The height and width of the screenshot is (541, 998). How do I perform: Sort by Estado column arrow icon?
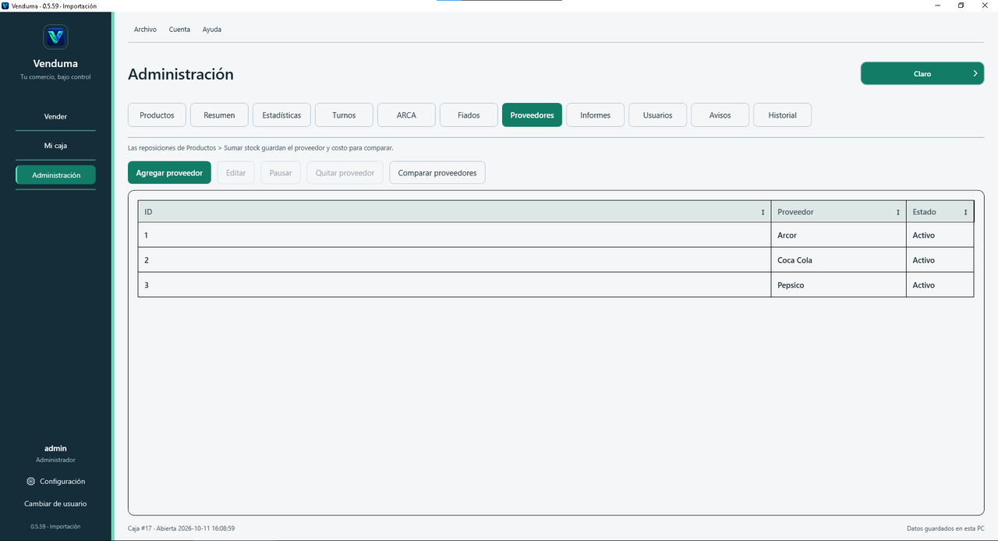click(x=965, y=212)
